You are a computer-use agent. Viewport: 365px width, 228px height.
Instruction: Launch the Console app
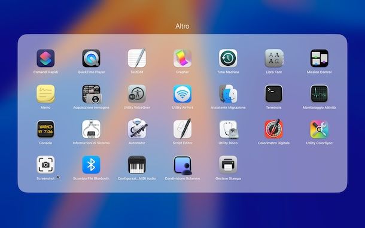[x=45, y=129]
